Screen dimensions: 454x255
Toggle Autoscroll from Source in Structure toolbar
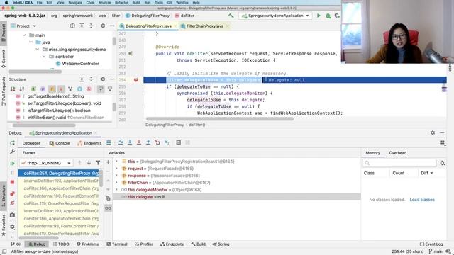click(110, 89)
